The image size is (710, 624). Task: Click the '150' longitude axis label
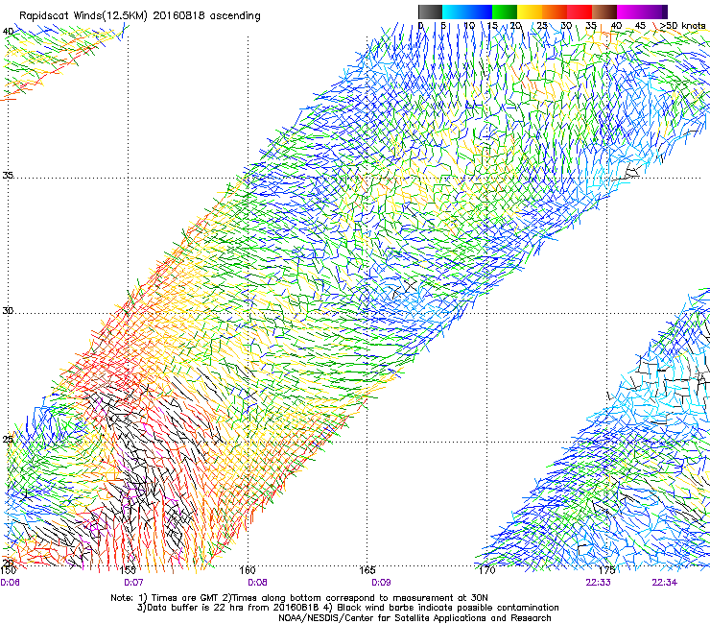(x=8, y=570)
